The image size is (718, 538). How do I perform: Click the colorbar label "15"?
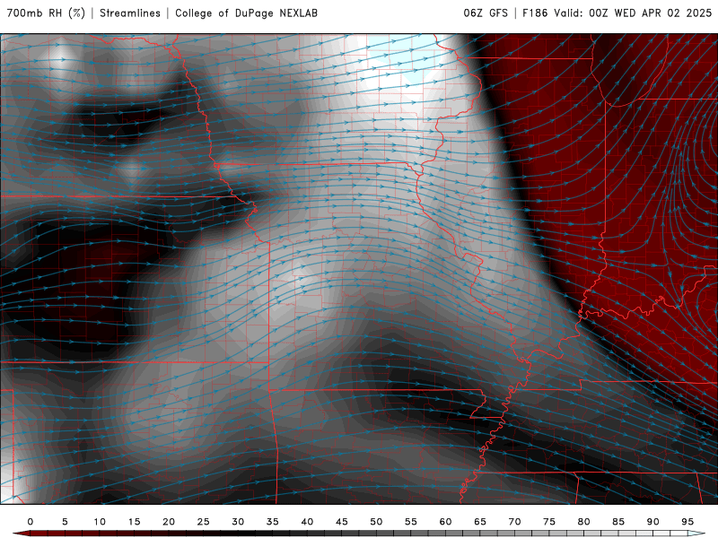pyautogui.click(x=134, y=522)
